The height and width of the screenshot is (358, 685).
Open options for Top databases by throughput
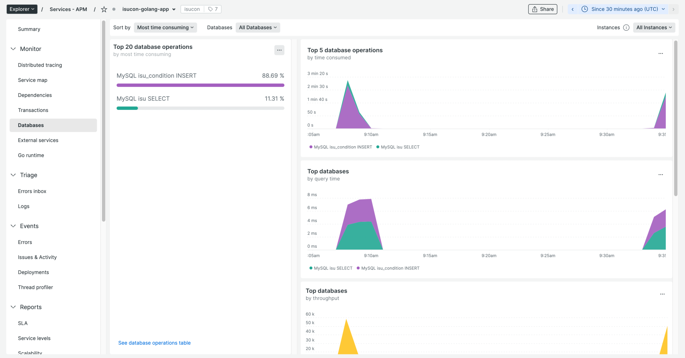click(663, 294)
